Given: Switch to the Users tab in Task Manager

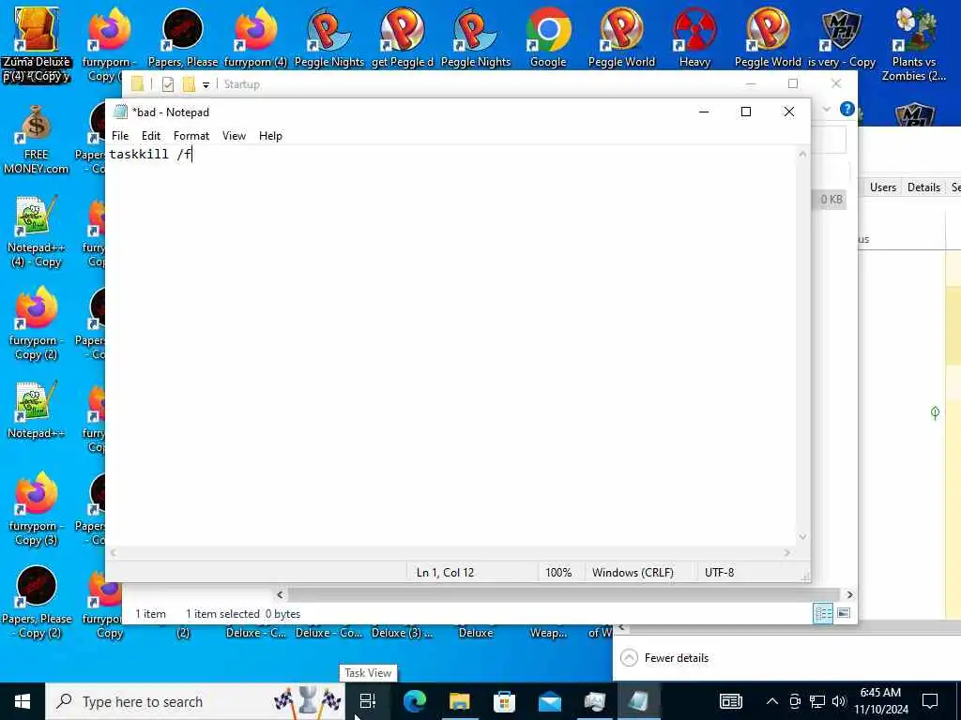Looking at the screenshot, I should point(882,187).
